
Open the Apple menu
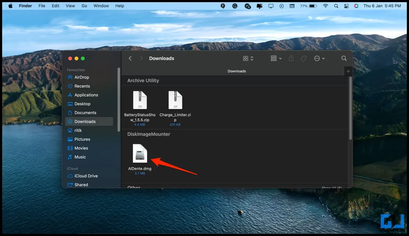point(11,6)
